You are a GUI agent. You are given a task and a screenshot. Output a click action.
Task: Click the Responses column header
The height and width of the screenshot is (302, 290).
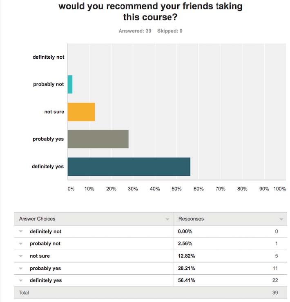tap(191, 219)
